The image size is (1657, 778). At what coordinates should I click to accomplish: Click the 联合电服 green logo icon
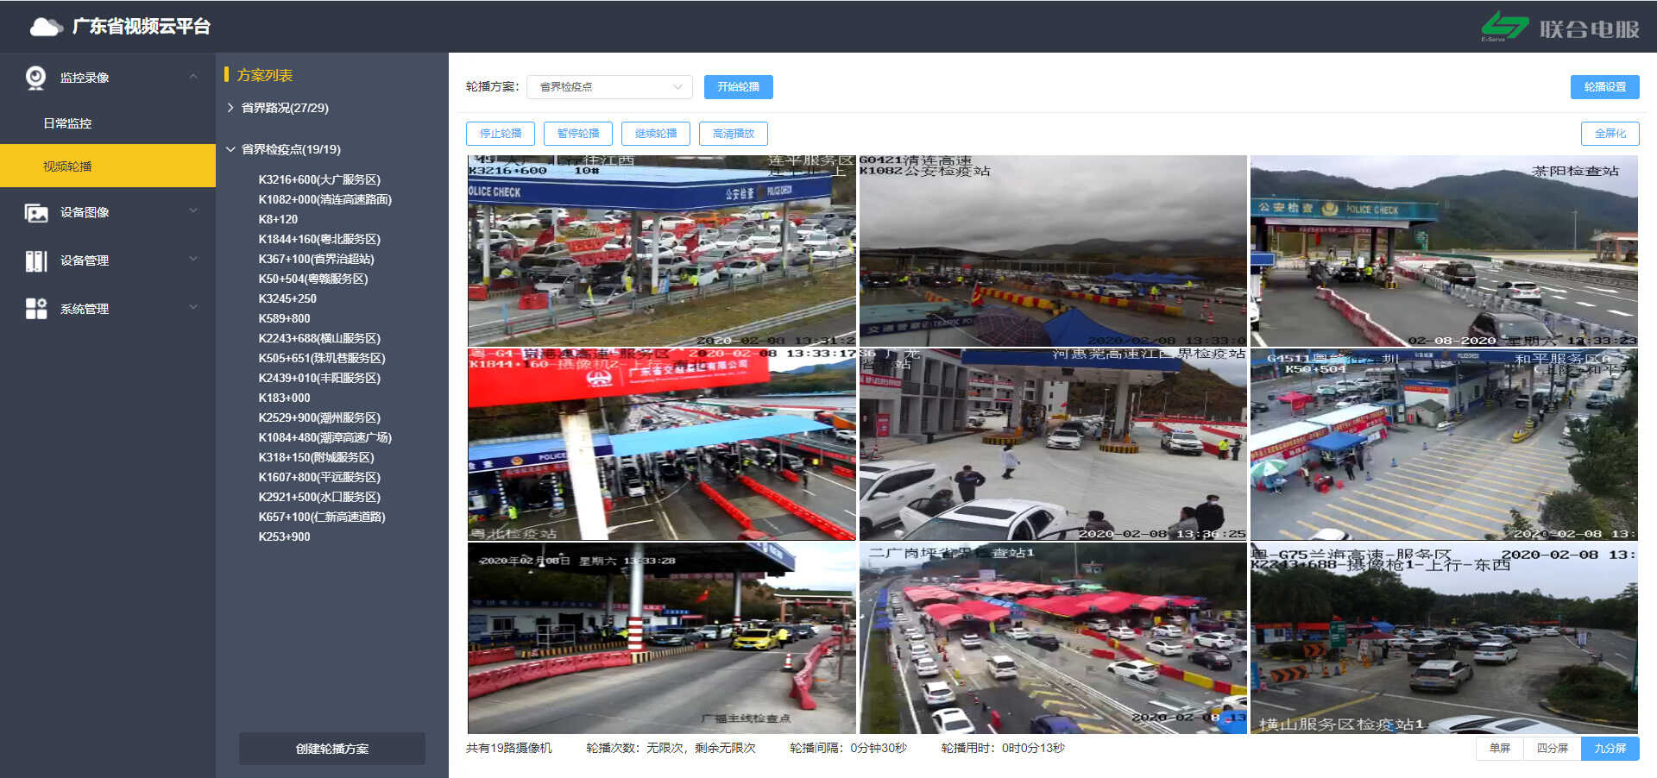(x=1504, y=27)
